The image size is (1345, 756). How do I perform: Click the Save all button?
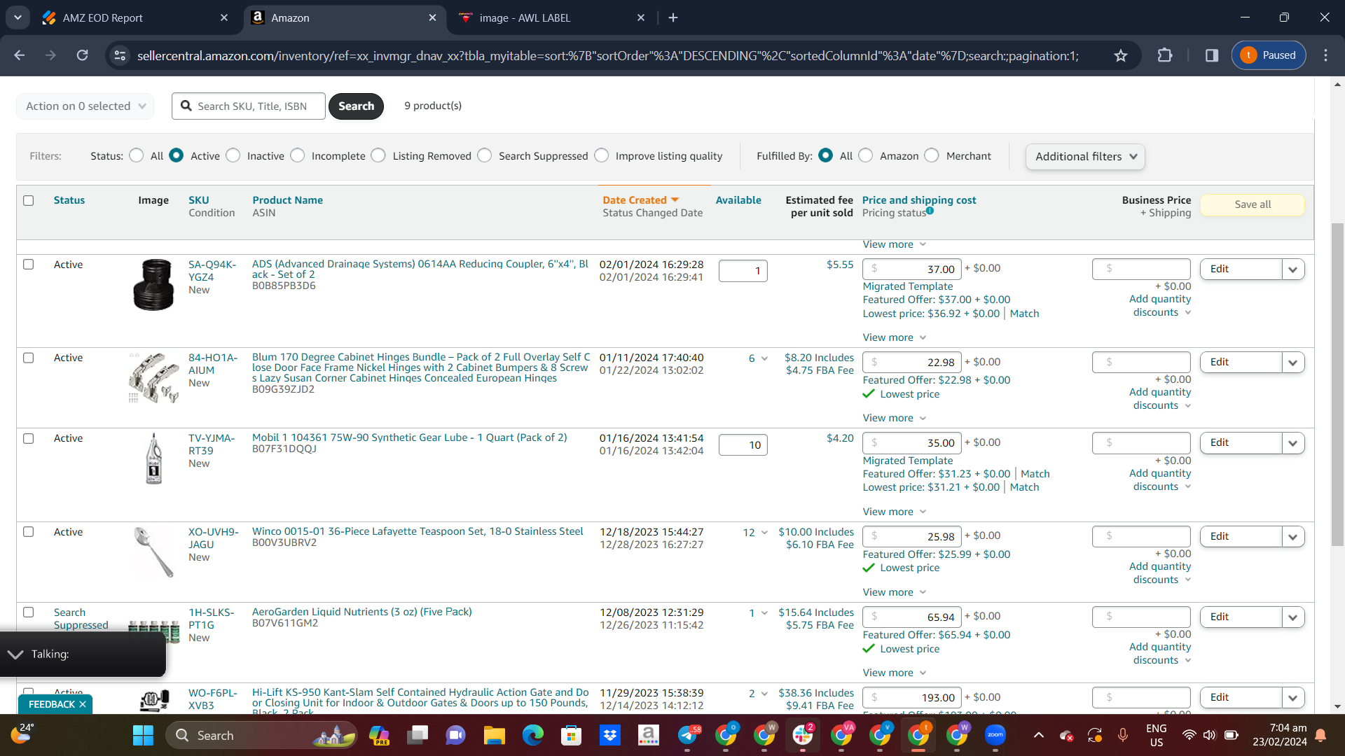click(x=1253, y=204)
